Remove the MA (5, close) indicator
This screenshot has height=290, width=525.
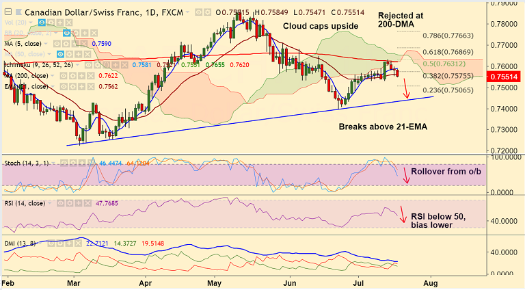[x=83, y=44]
